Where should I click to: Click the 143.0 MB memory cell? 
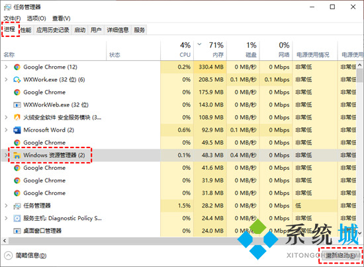[210, 105]
